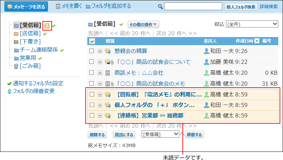
Task: Click the green check icon beside 通知するフォルダの設定
Action: coord(10,84)
